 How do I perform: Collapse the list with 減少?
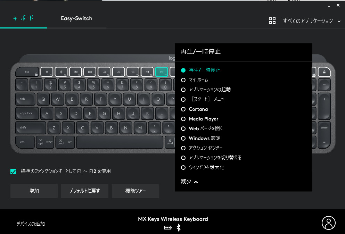[189, 182]
